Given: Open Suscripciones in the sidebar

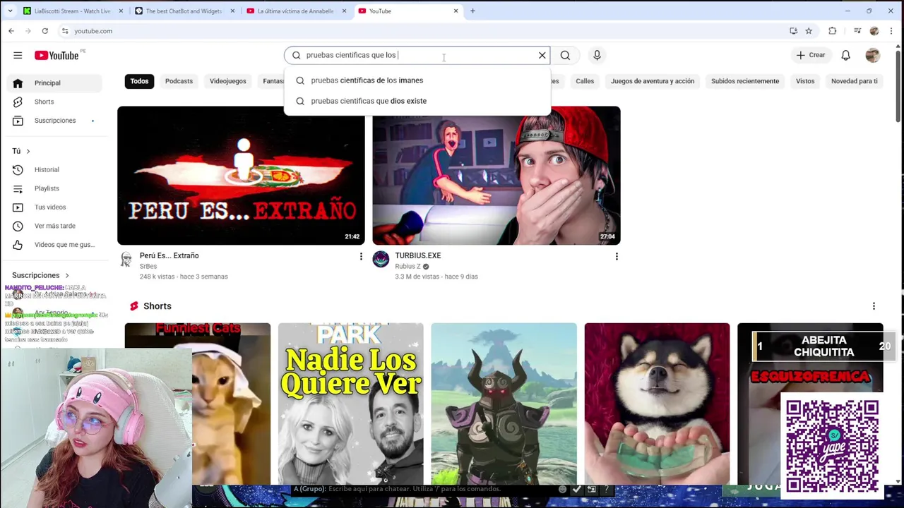Looking at the screenshot, I should 56,121.
